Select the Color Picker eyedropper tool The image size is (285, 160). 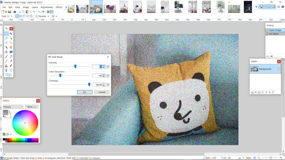tap(11, 61)
